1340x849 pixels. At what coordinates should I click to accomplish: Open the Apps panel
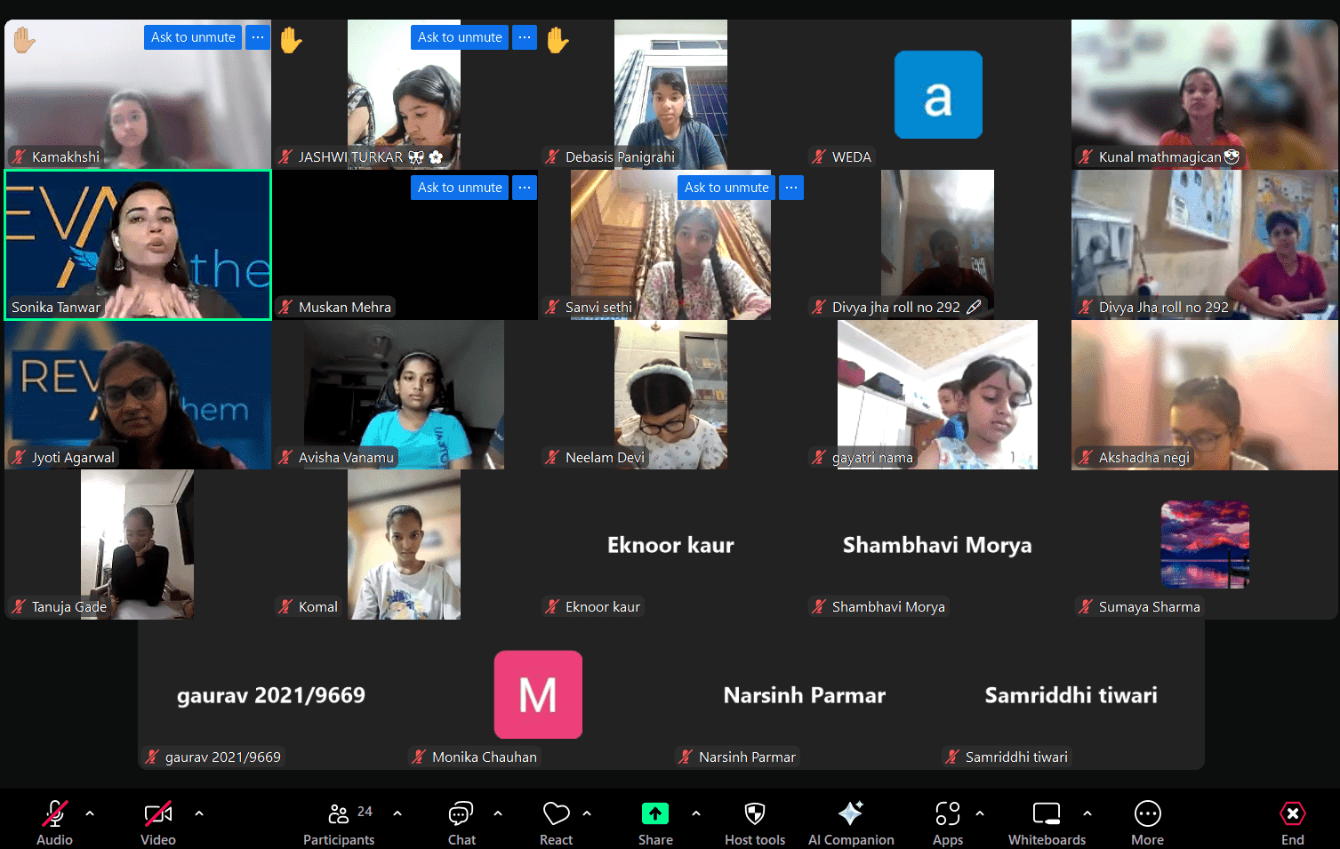coord(948,822)
